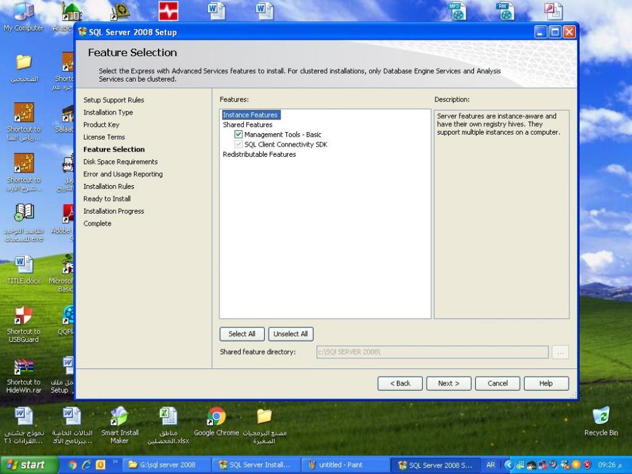The image size is (632, 474).
Task: Click the Select All button
Action: (242, 334)
